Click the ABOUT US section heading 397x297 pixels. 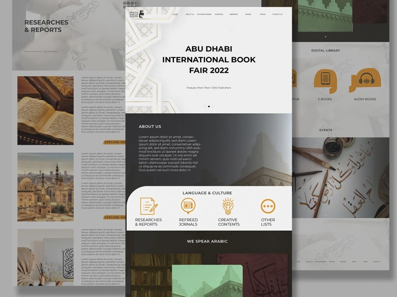150,127
